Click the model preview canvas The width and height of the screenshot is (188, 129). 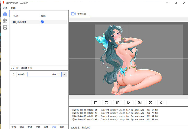pos(129,58)
